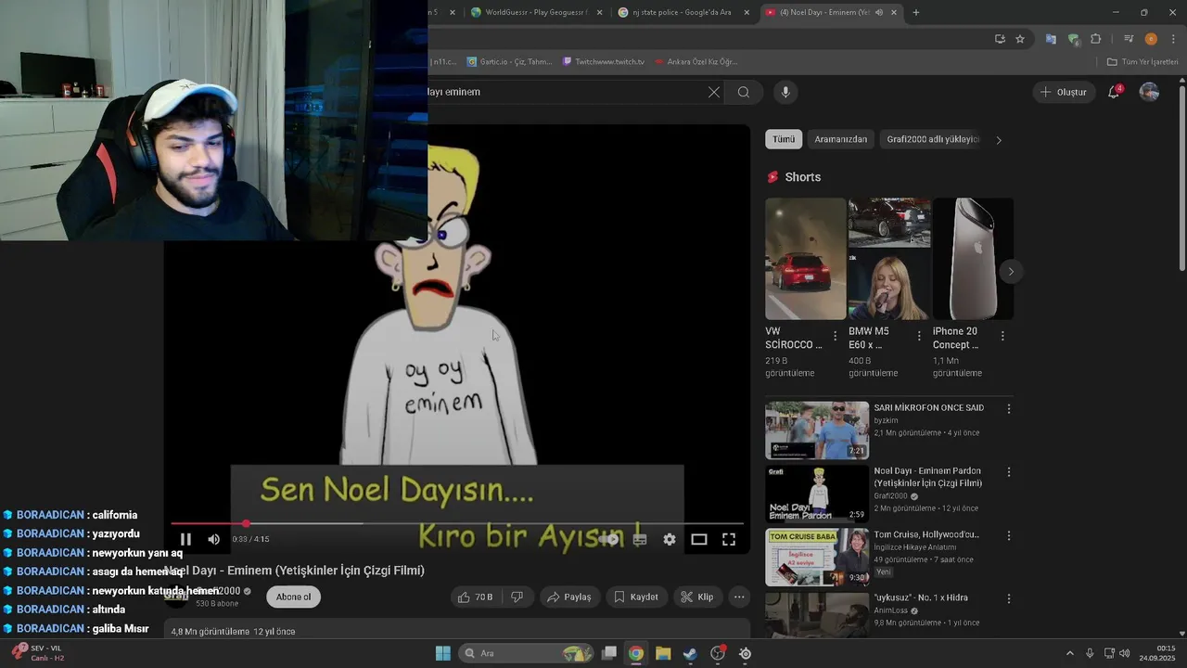Select the Aramanızdan filter chip
The image size is (1187, 668).
tap(841, 139)
